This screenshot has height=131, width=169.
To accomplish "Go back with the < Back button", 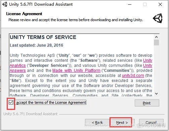I will coord(97,123).
